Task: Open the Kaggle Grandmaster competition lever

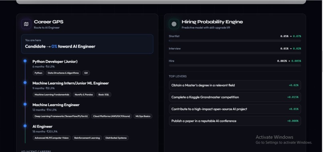Action: tap(235, 97)
